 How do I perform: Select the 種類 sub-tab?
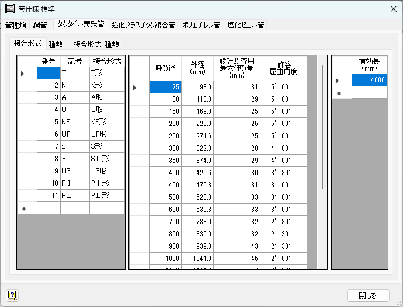coord(56,44)
